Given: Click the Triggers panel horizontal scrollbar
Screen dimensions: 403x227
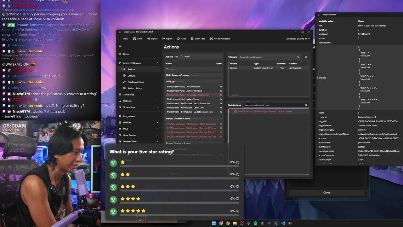Looking at the screenshot, I should (x=235, y=95).
